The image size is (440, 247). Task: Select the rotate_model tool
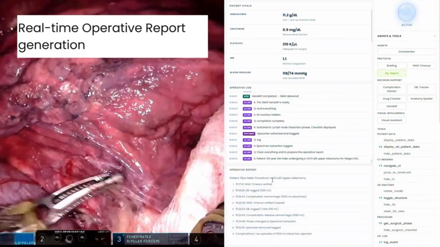(x=393, y=191)
